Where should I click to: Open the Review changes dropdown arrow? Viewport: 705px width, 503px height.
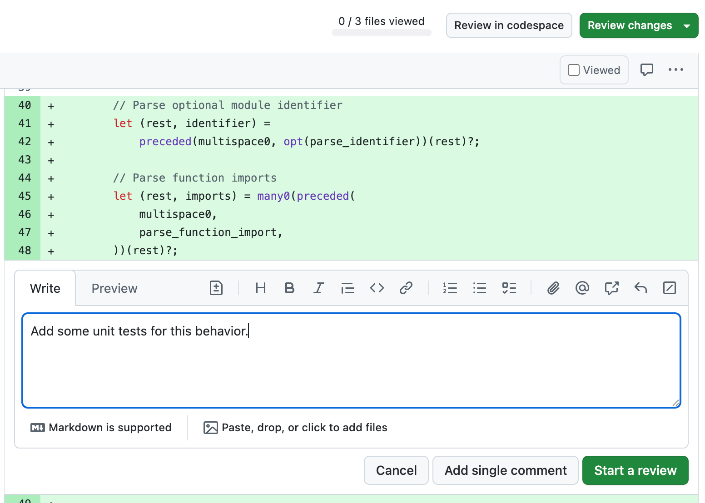687,25
